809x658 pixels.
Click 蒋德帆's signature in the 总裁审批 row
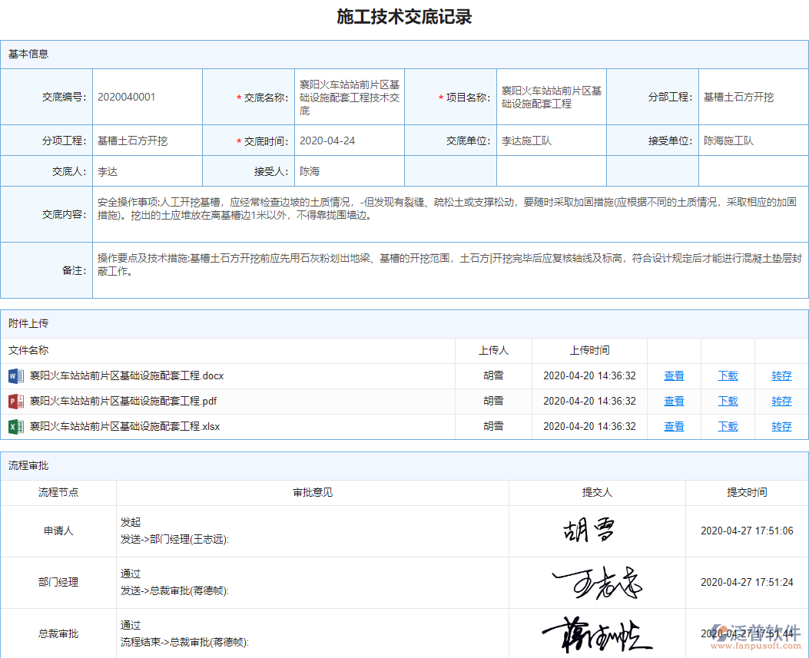tap(597, 633)
